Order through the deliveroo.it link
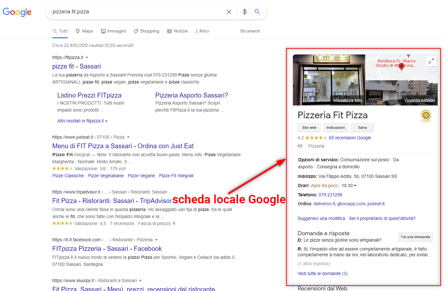This screenshot has width=446, height=291. [324, 204]
